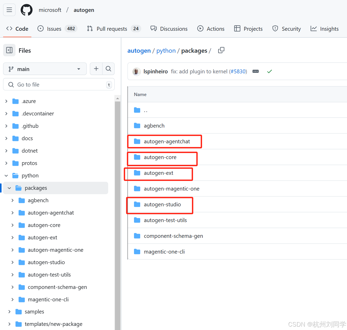This screenshot has width=347, height=330.
Task: Open pull request #5830 link
Action: click(x=238, y=71)
